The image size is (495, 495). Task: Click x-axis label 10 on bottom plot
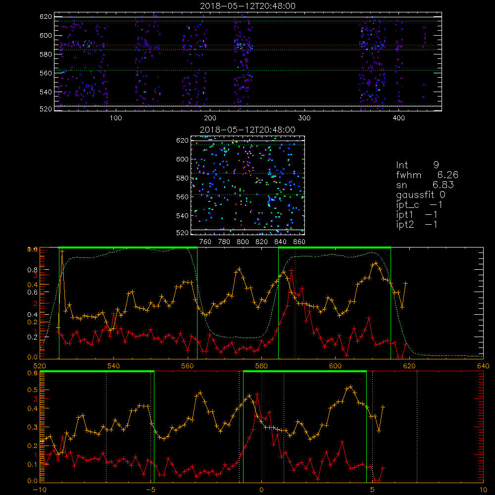point(483,490)
